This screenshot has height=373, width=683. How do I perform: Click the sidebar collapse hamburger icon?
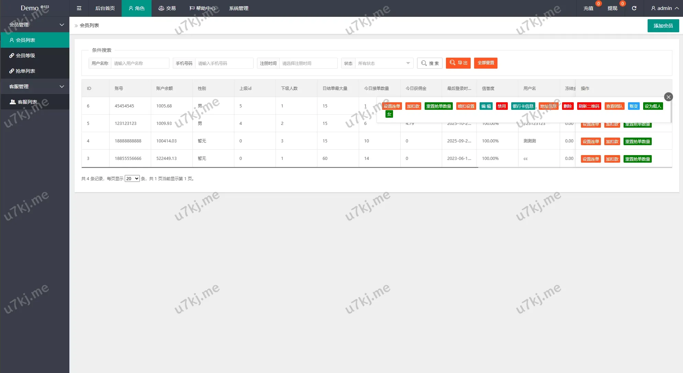click(x=79, y=8)
